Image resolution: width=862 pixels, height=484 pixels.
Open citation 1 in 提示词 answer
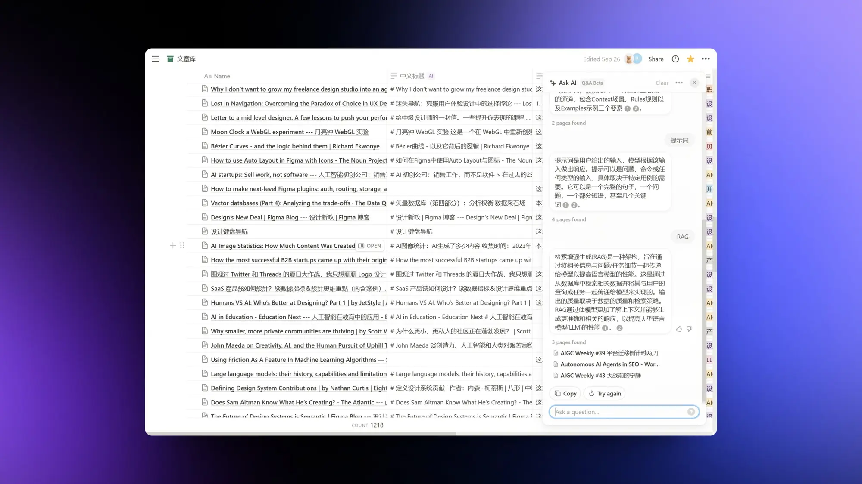(x=565, y=205)
